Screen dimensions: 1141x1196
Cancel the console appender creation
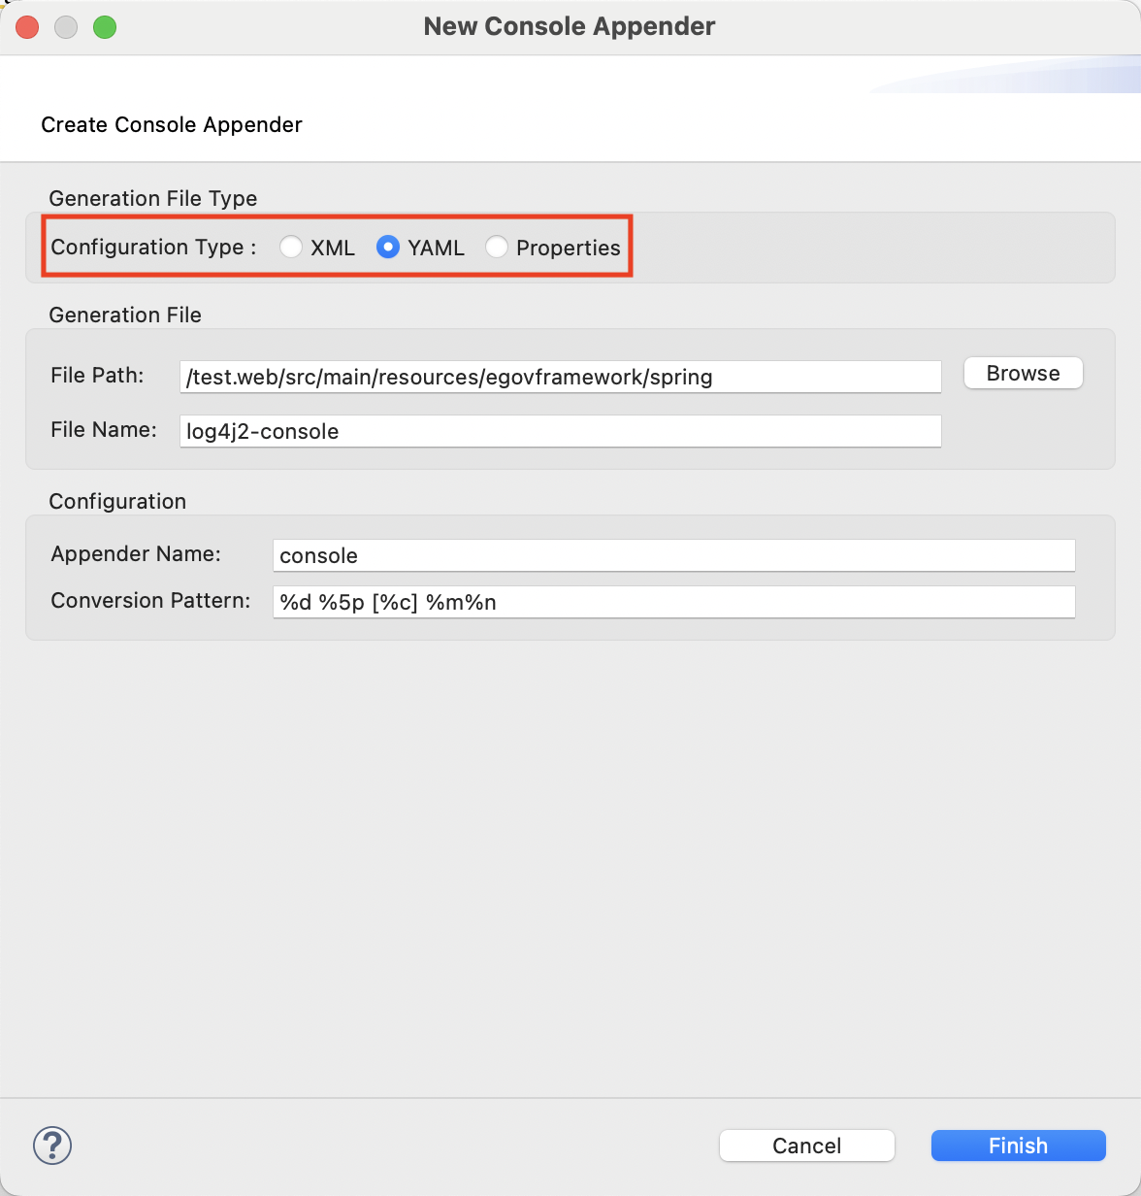point(806,1146)
